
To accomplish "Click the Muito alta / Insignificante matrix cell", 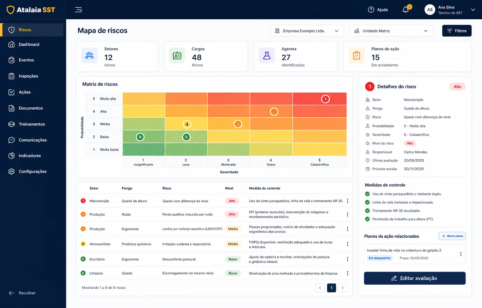I will [144, 99].
